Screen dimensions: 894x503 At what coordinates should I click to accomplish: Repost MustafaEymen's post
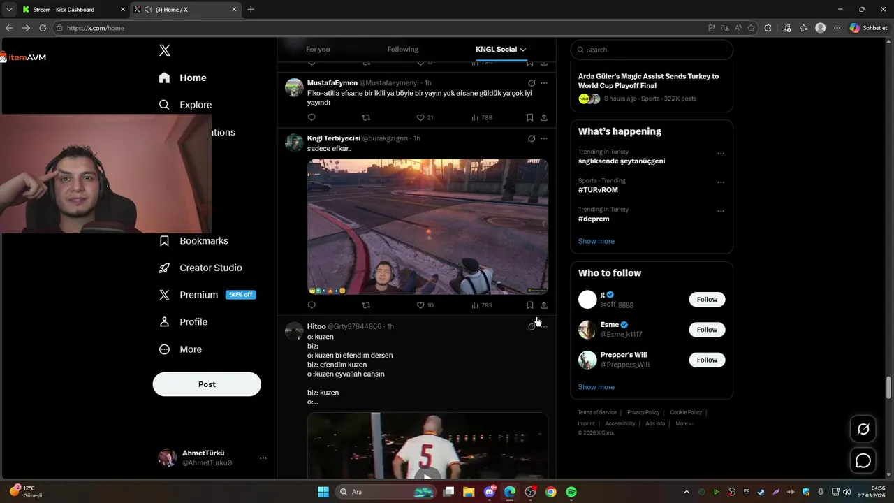366,117
